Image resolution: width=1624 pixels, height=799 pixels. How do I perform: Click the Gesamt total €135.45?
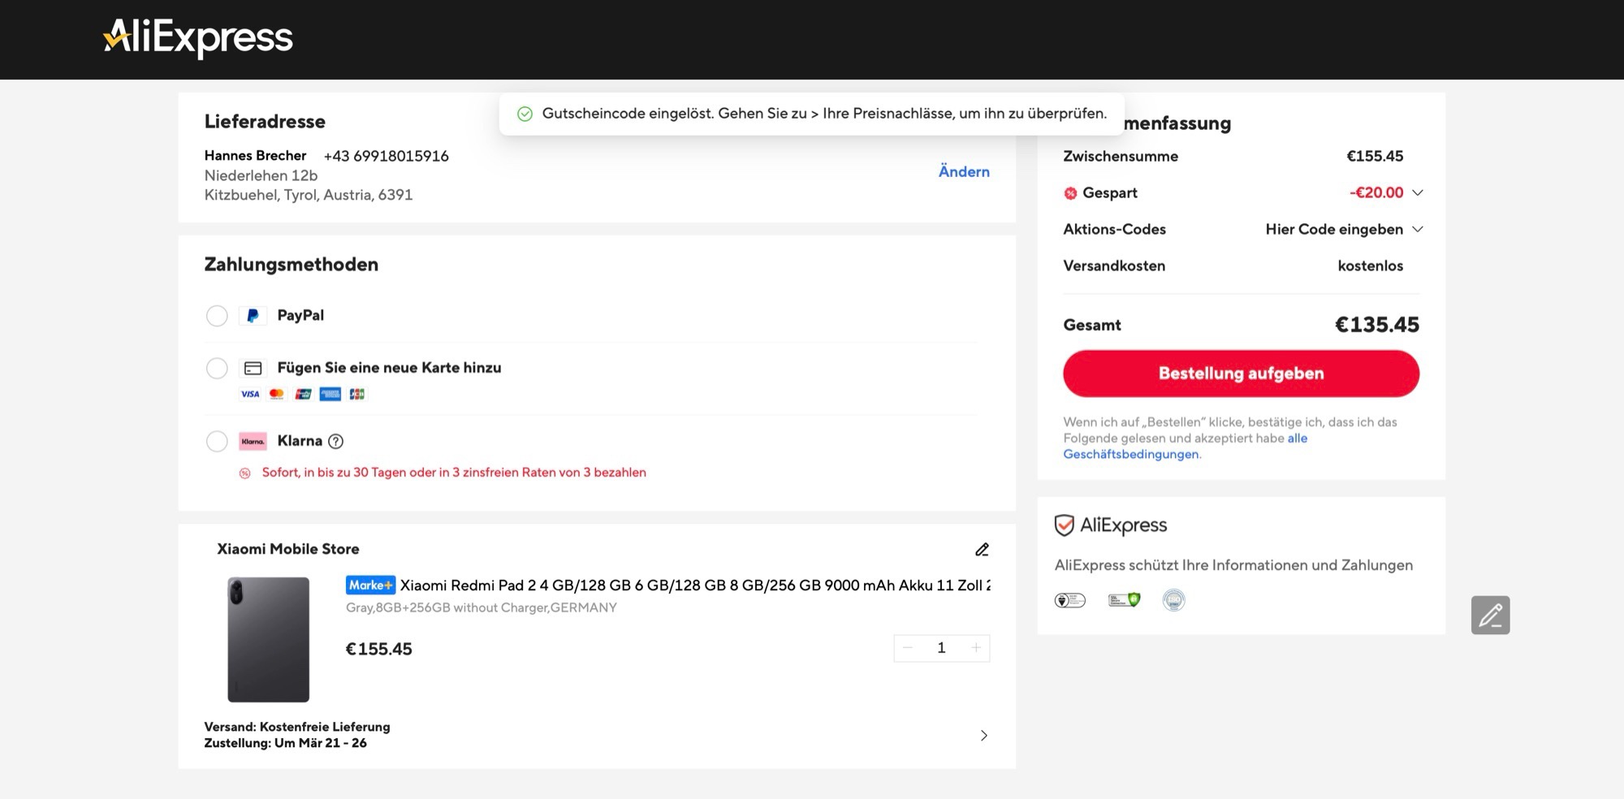pyautogui.click(x=1377, y=325)
